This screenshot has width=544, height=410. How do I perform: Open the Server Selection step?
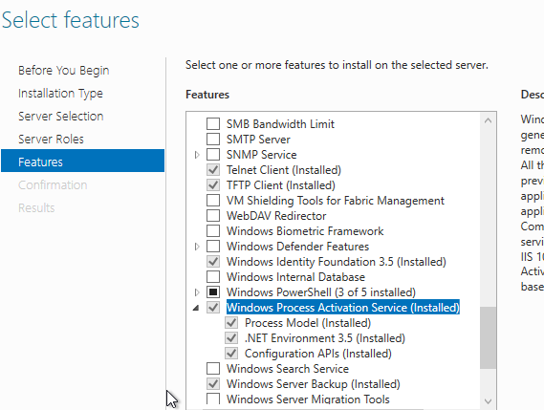pos(61,117)
